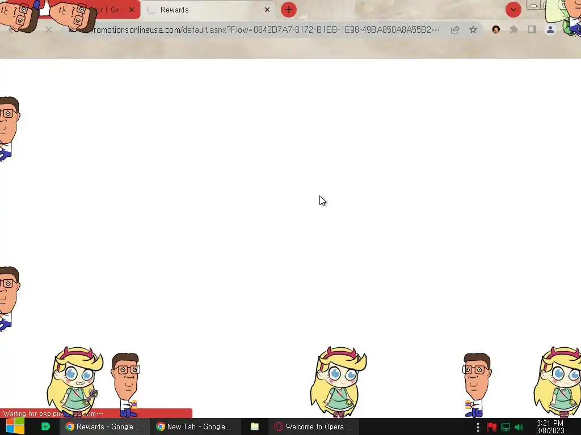
Task: Open the Windows Start menu
Action: point(15,427)
